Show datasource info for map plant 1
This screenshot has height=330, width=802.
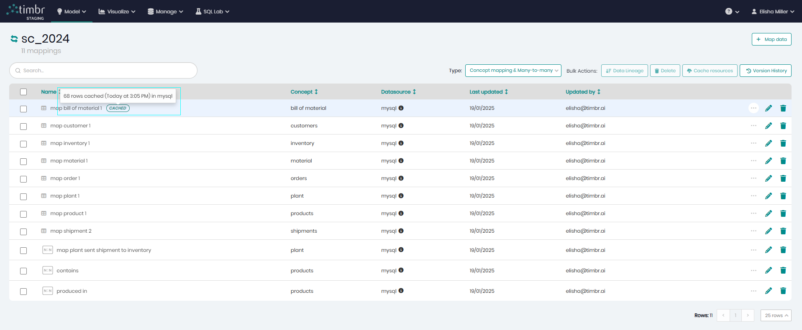(401, 196)
